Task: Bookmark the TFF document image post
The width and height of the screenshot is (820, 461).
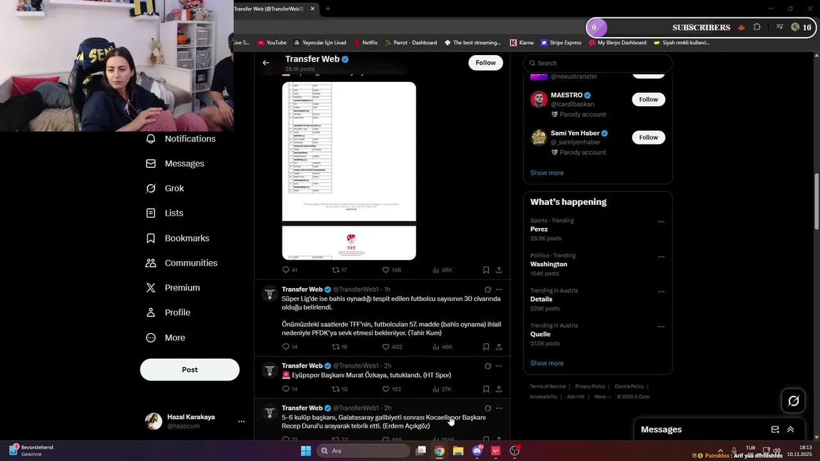Action: pos(486,270)
